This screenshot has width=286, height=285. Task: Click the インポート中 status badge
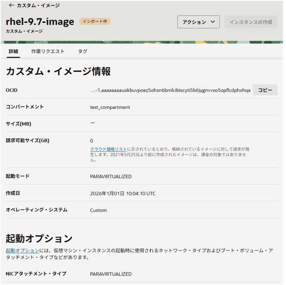pos(95,21)
